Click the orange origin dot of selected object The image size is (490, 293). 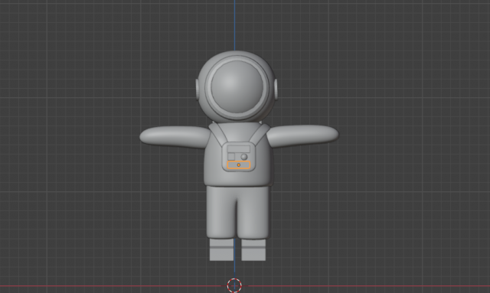[x=239, y=165]
